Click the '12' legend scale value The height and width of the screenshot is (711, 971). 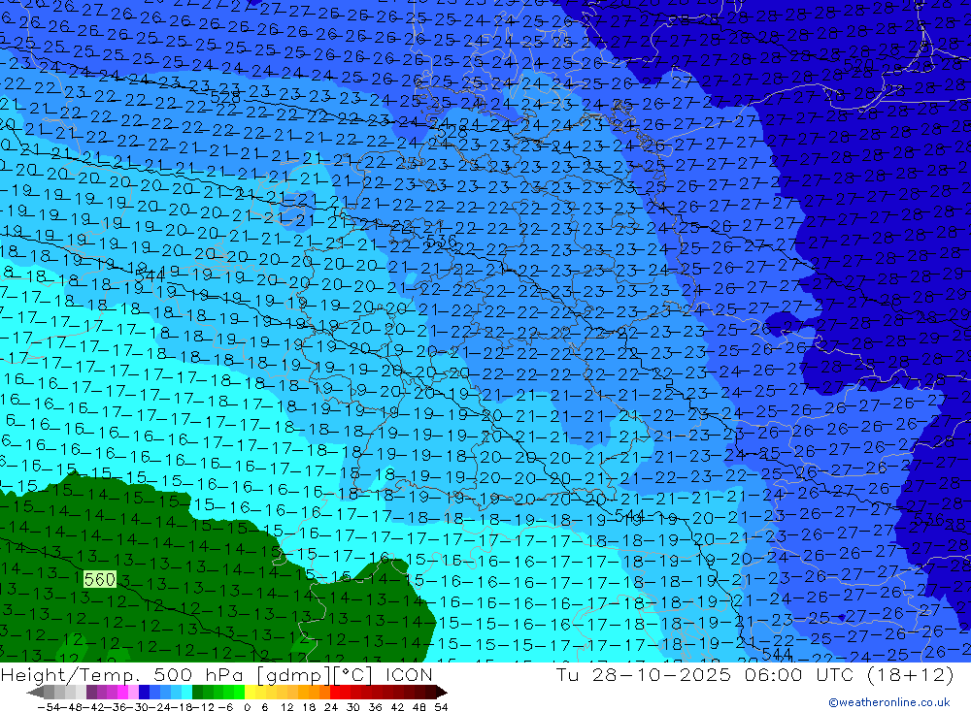pos(287,707)
